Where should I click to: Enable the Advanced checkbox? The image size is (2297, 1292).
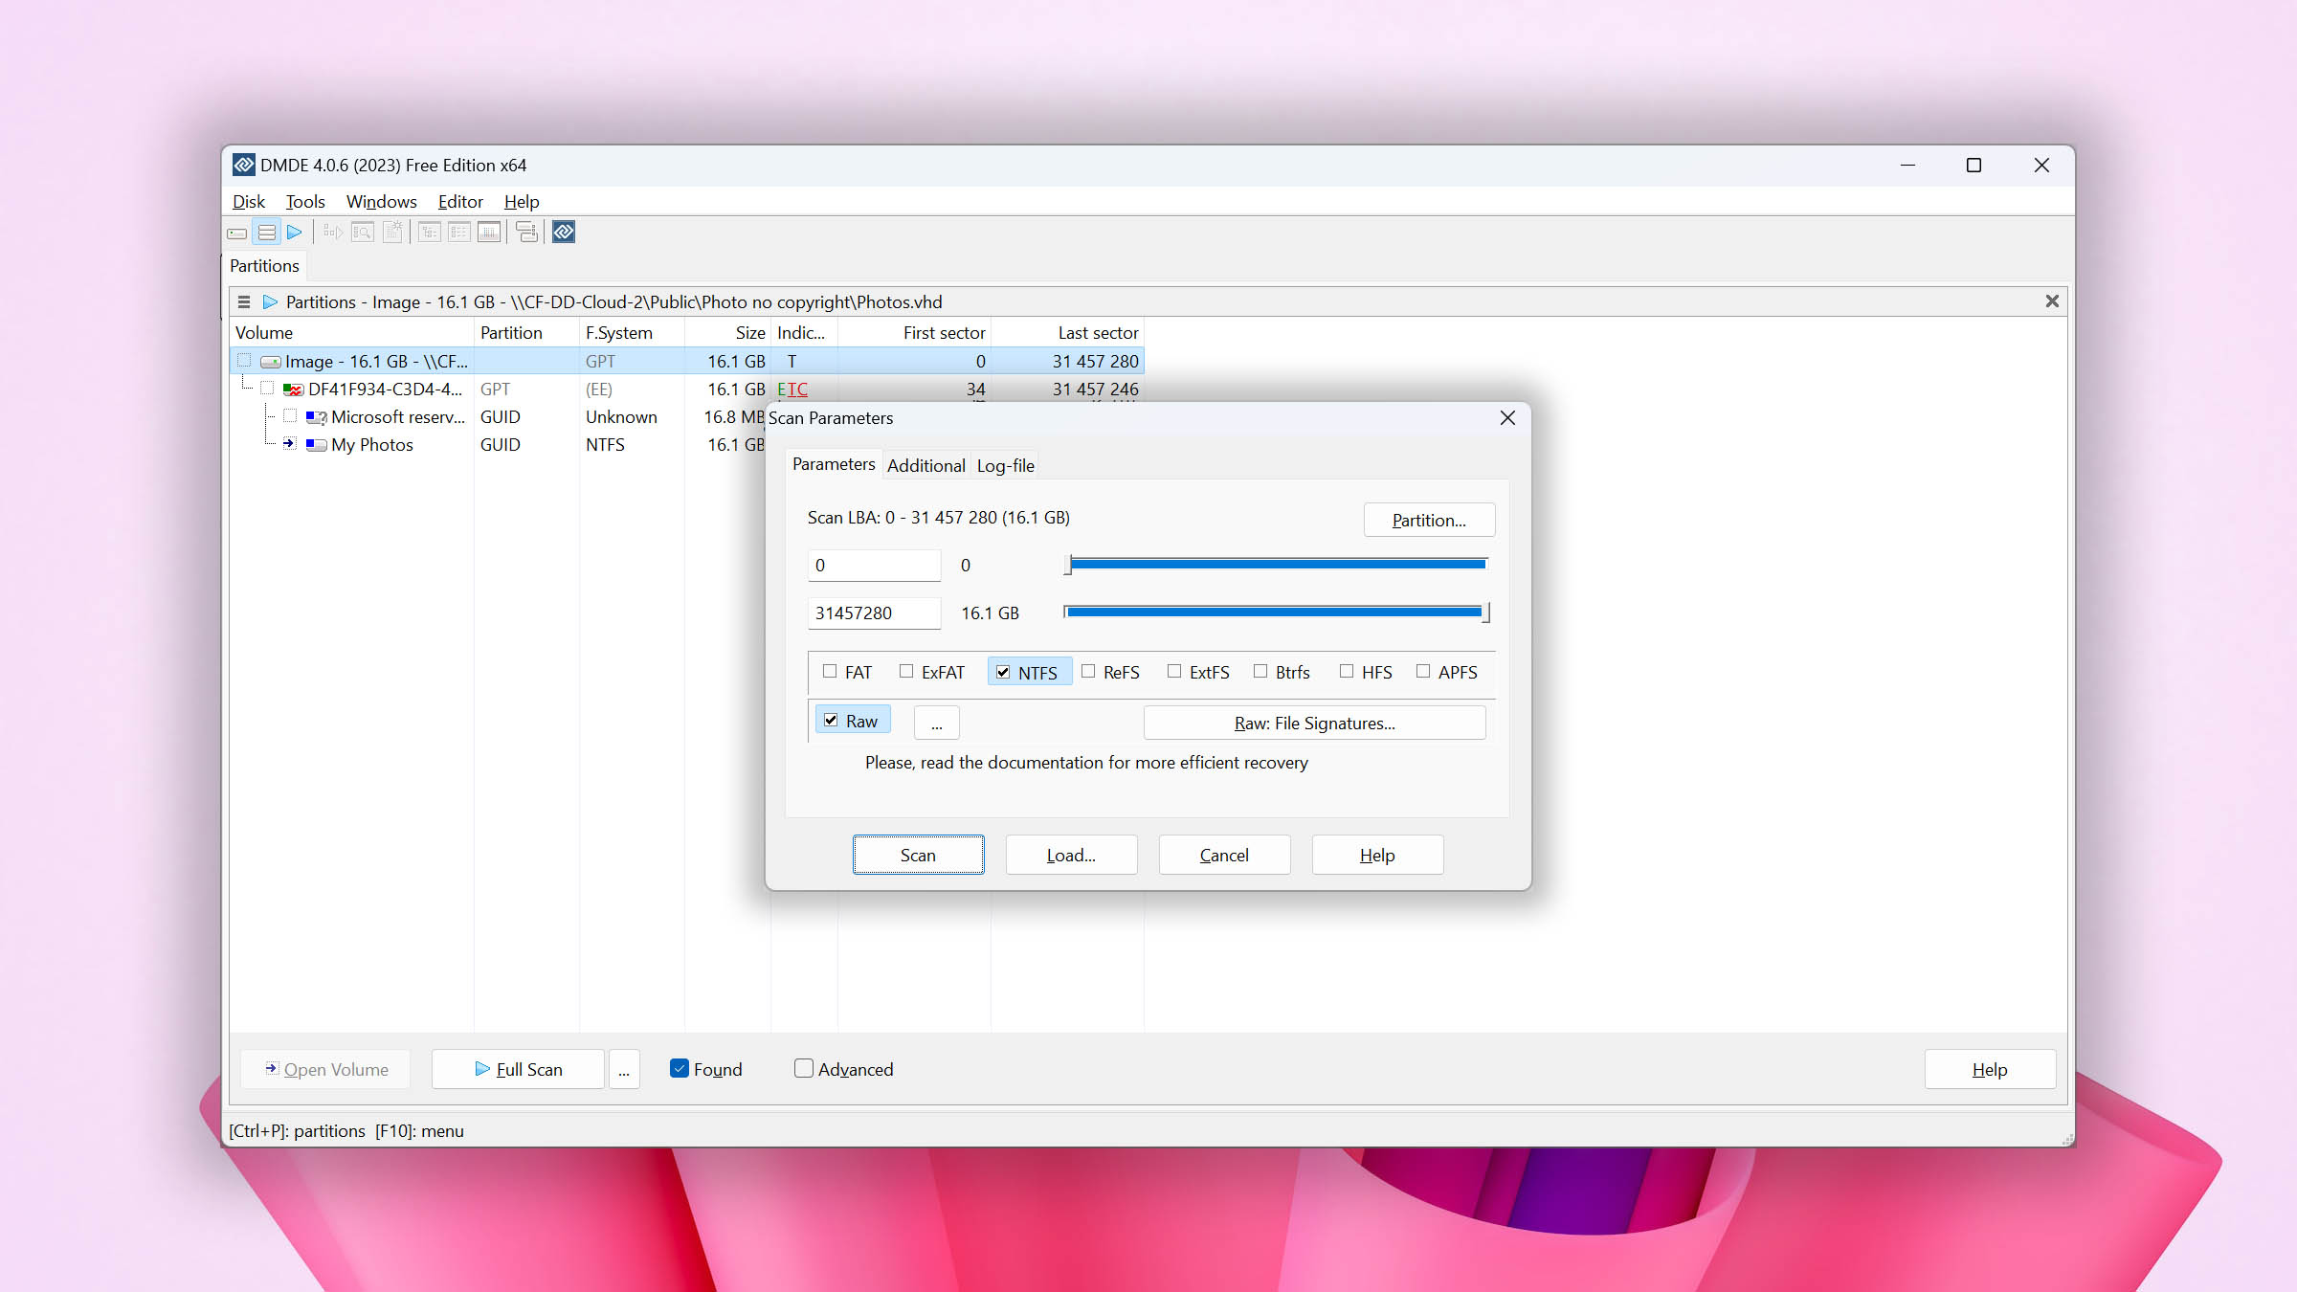(x=804, y=1068)
